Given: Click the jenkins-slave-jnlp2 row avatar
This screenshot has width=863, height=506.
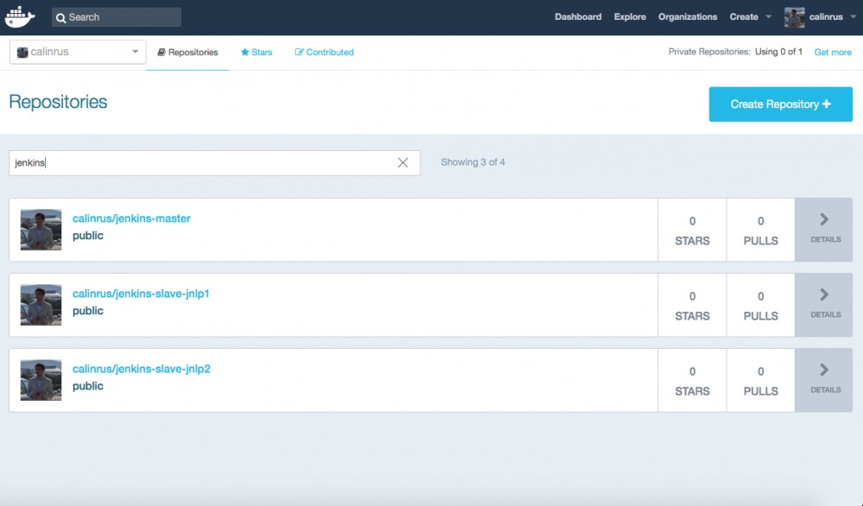Looking at the screenshot, I should pyautogui.click(x=41, y=380).
